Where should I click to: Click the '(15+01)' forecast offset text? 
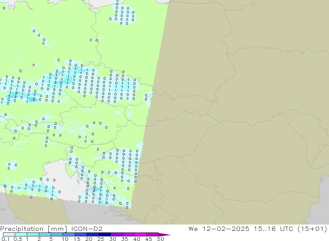313,229
